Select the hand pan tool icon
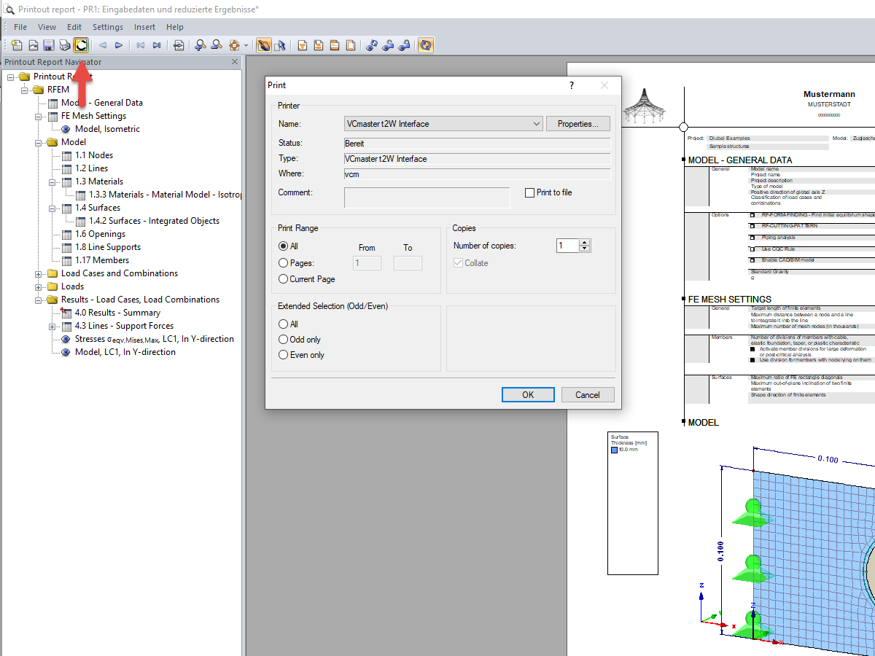The height and width of the screenshot is (656, 875). pyautogui.click(x=264, y=45)
